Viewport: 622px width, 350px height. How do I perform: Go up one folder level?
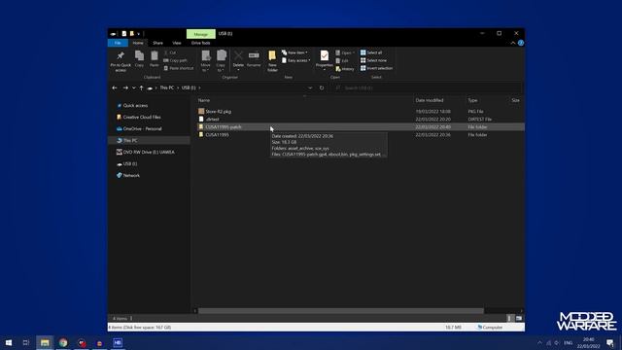[141, 87]
